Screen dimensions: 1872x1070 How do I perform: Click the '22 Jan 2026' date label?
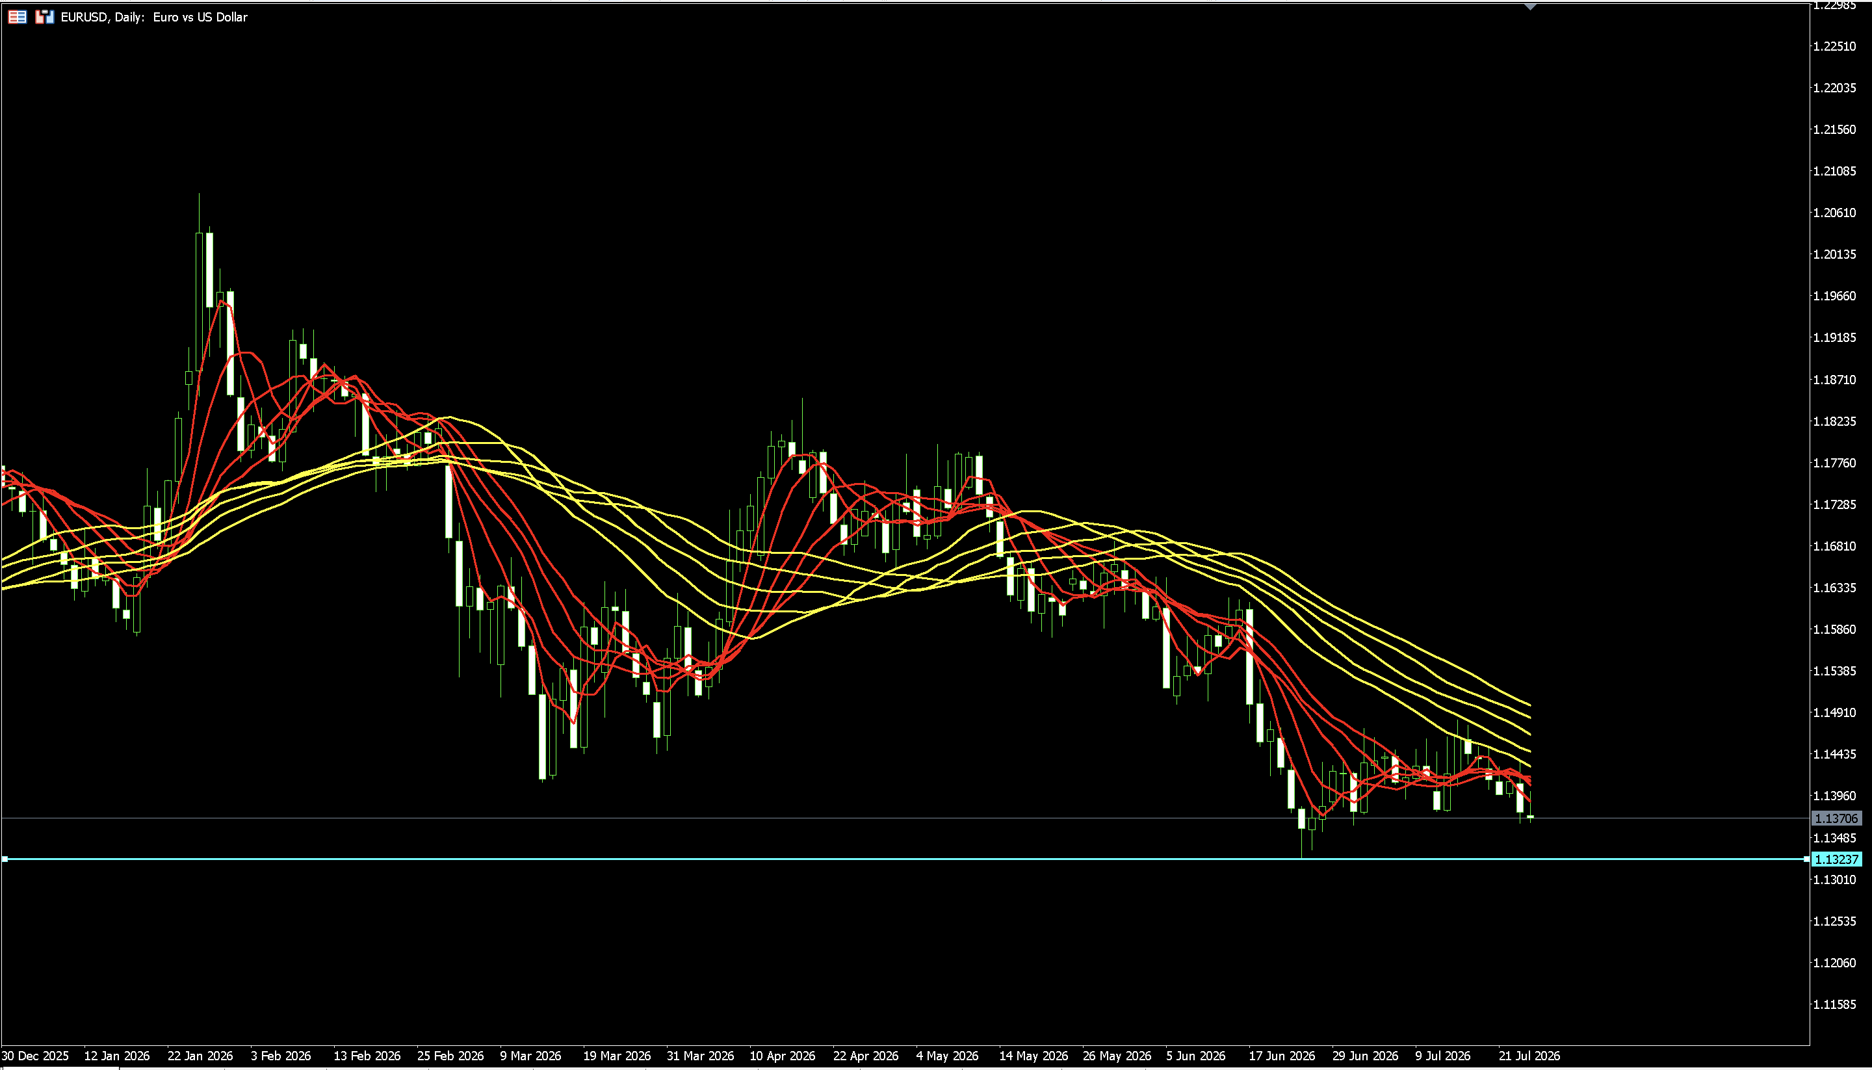(x=200, y=1056)
